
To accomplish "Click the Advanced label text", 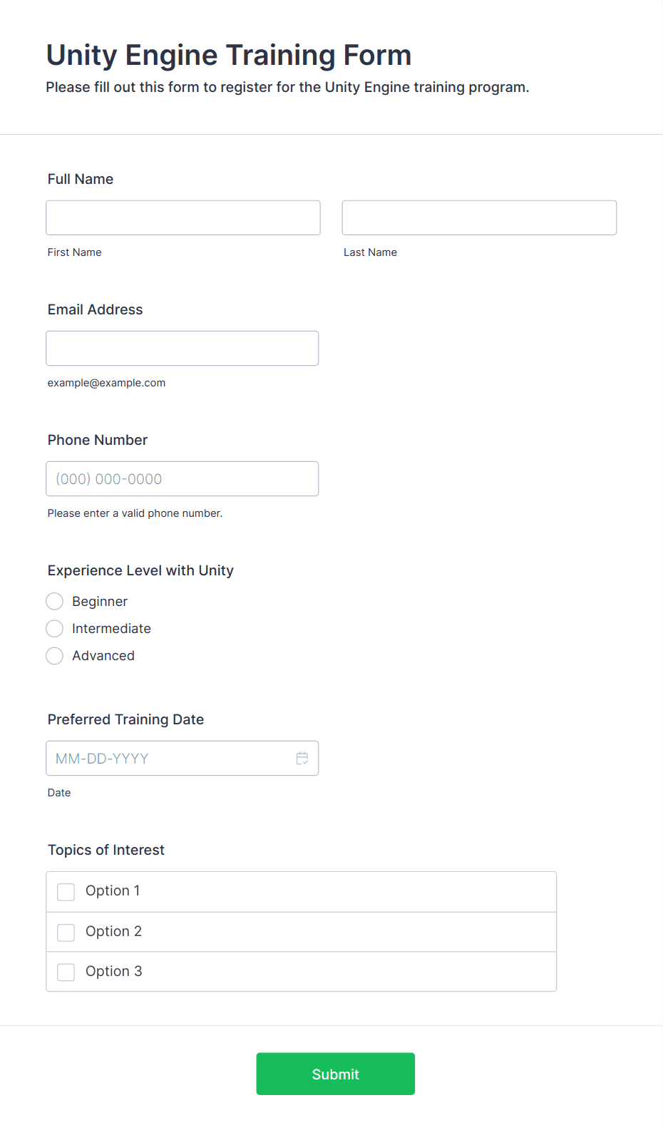I will [103, 656].
